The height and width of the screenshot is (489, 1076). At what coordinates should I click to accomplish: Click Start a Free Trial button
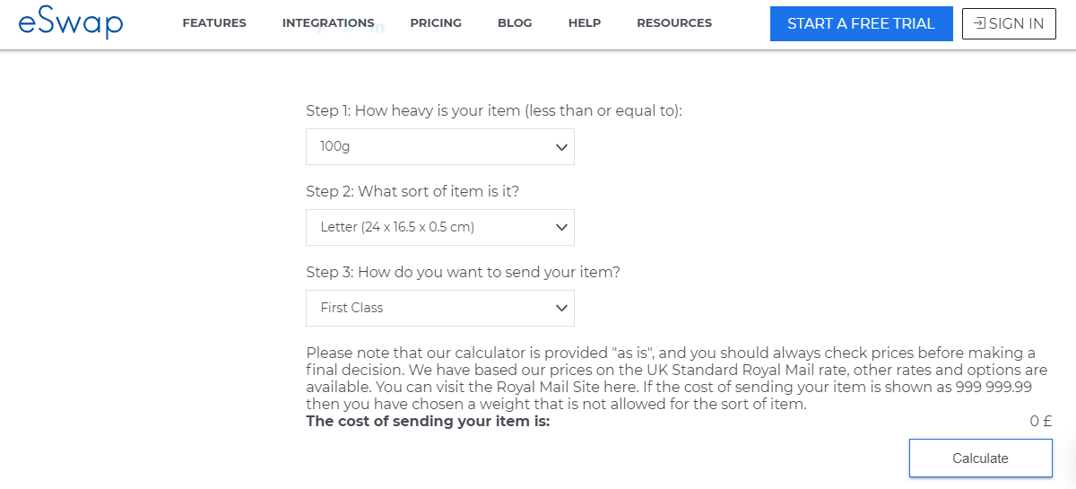coord(861,24)
